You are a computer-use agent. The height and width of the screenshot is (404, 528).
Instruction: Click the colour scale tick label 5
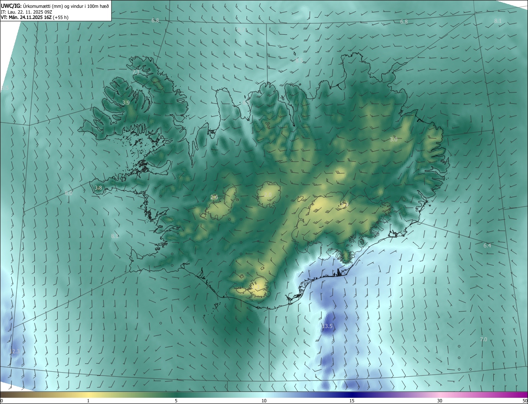click(x=176, y=401)
